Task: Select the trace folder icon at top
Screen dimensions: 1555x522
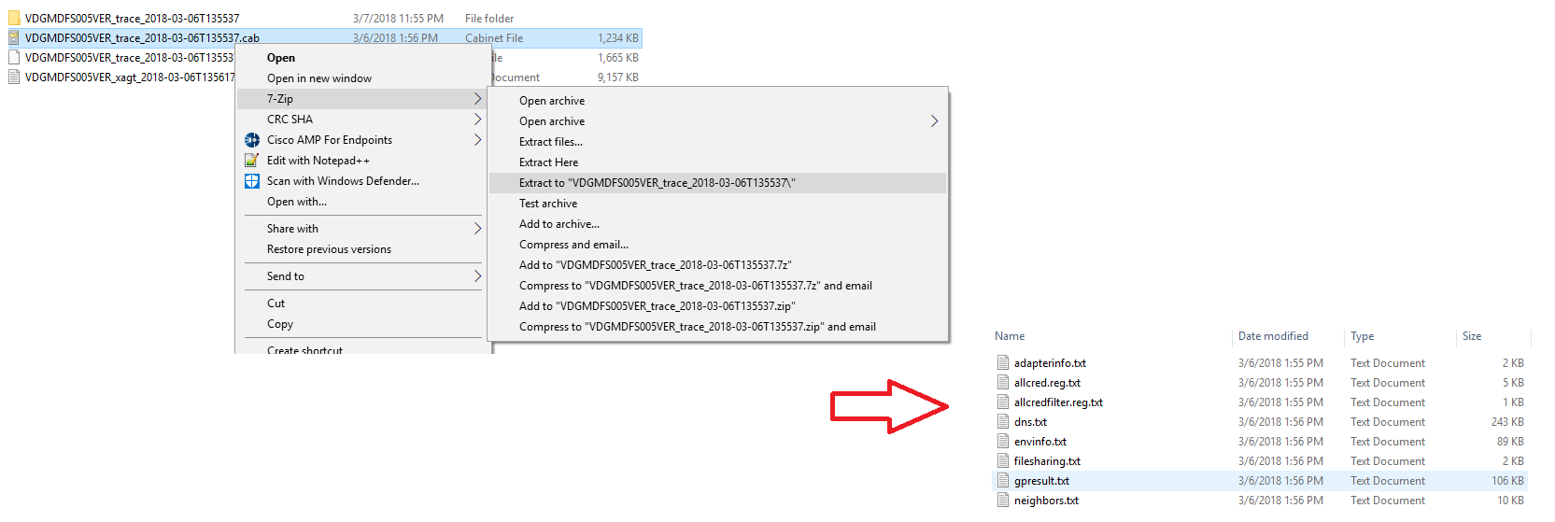Action: [x=14, y=18]
